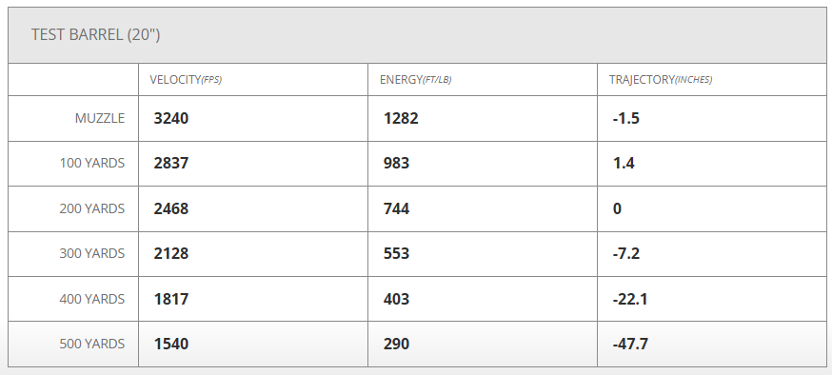Click the TEST BARREL (20") header

coord(95,35)
